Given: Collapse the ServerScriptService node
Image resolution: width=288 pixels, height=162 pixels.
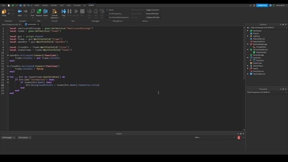Looking at the screenshot, I should pyautogui.click(x=248, y=49).
